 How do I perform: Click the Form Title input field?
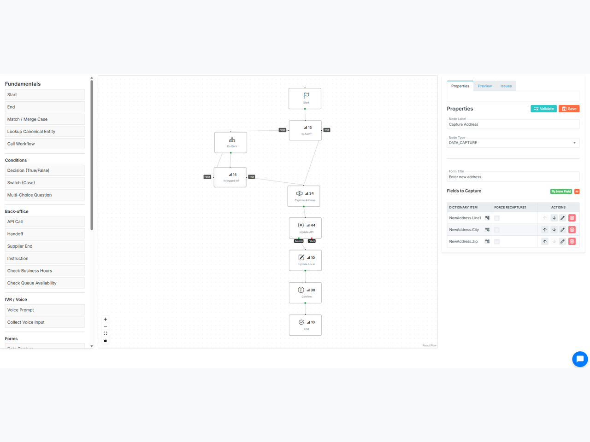pyautogui.click(x=513, y=177)
